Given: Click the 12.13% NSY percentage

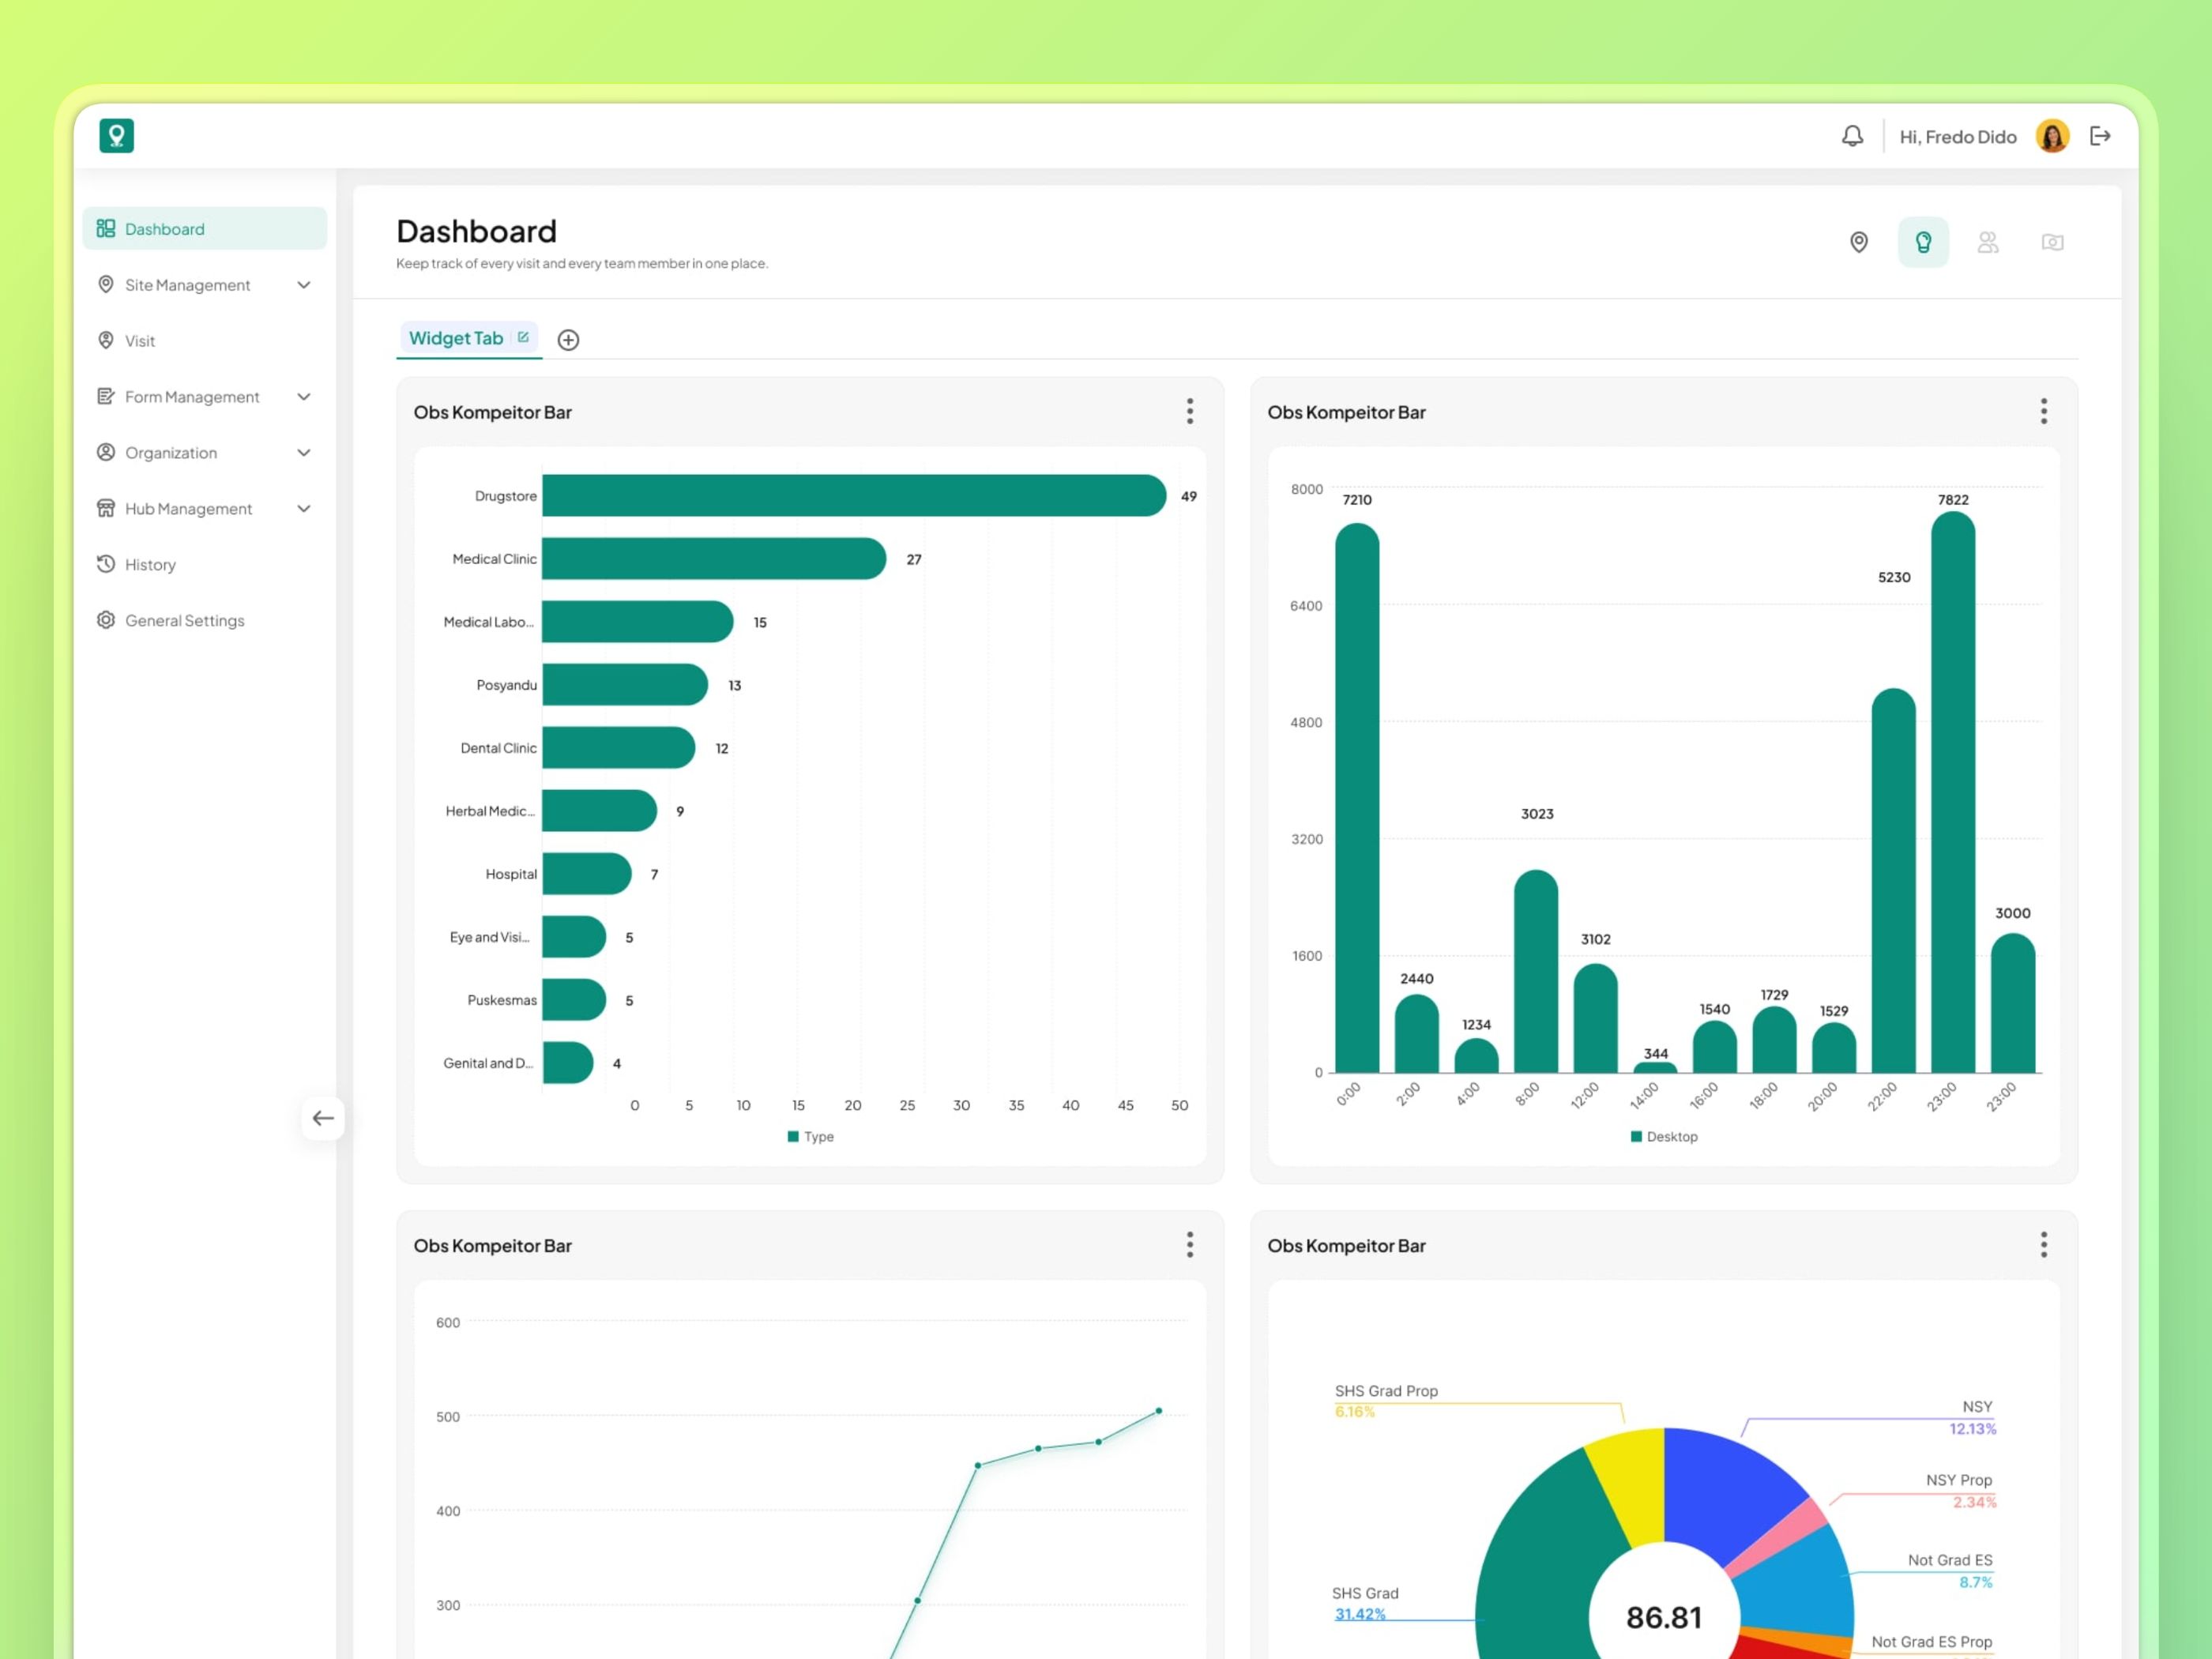Looking at the screenshot, I should point(1972,1428).
